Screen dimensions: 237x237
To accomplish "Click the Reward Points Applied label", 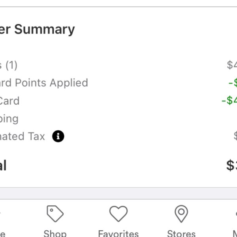I will [x=44, y=83].
